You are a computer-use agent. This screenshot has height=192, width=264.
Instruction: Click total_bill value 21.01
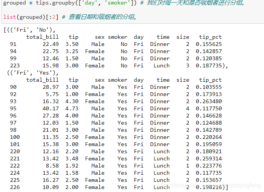tap(51, 130)
